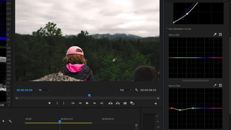Export frame with camera icon
Screen dimensions: 231x130
tap(125, 103)
